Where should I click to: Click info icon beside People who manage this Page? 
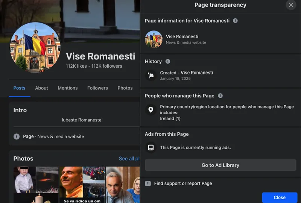[x=220, y=96]
